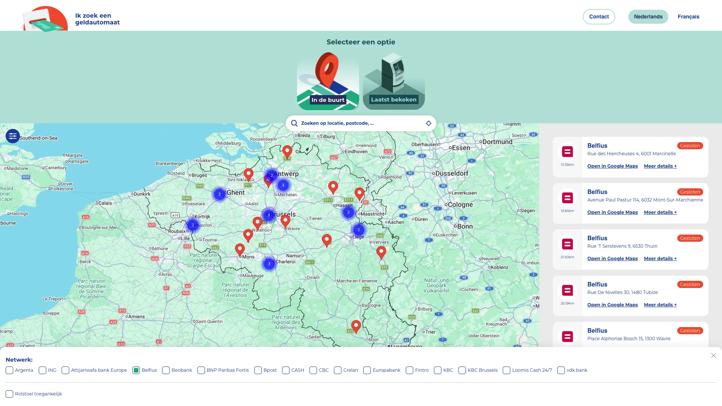Enable the Bpost network checkbox
The height and width of the screenshot is (406, 722).
(258, 370)
